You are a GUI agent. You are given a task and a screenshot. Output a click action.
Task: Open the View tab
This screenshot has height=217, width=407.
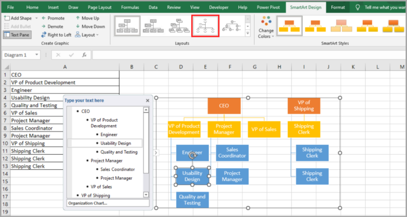tap(195, 7)
